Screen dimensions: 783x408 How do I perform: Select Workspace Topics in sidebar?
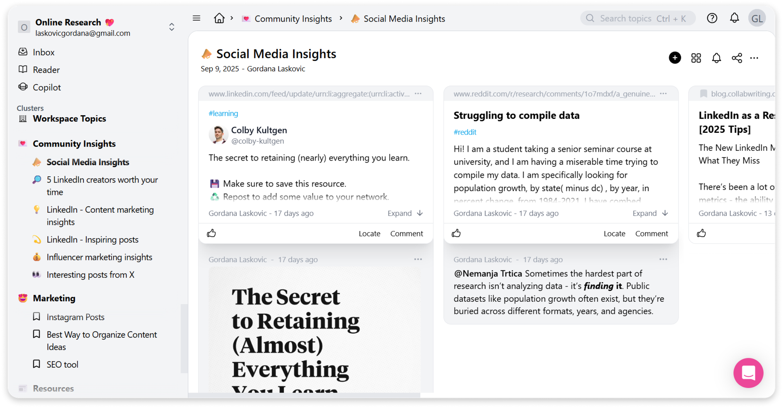(69, 119)
